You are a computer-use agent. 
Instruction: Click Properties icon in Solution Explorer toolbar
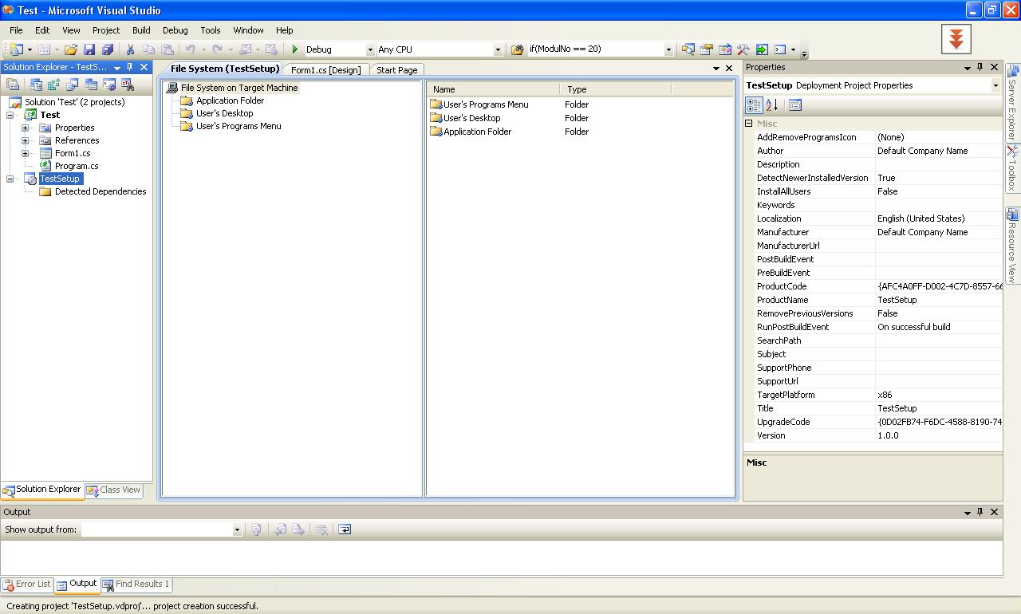(13, 84)
